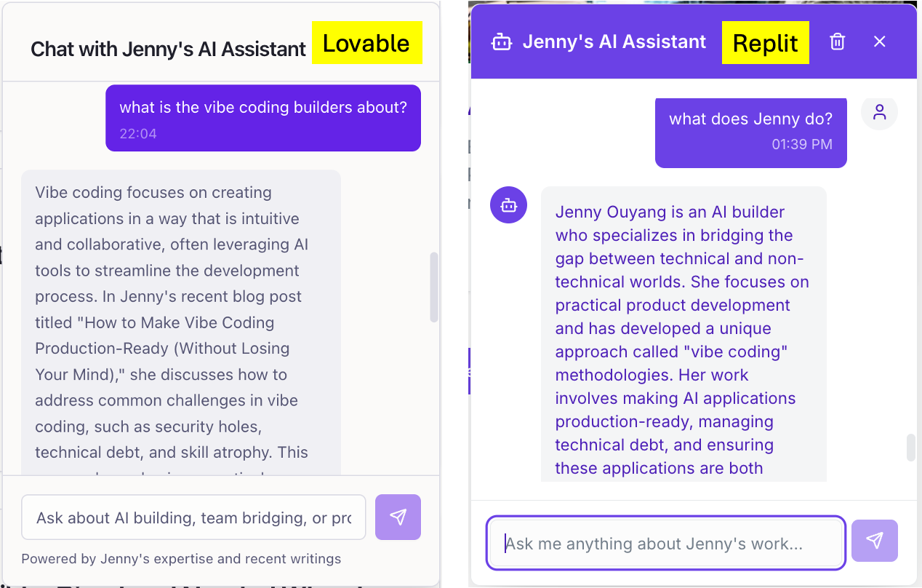Click the 'what is the vibe coding builders about?' message
Viewport: 922px width, 588px height.
(x=263, y=118)
